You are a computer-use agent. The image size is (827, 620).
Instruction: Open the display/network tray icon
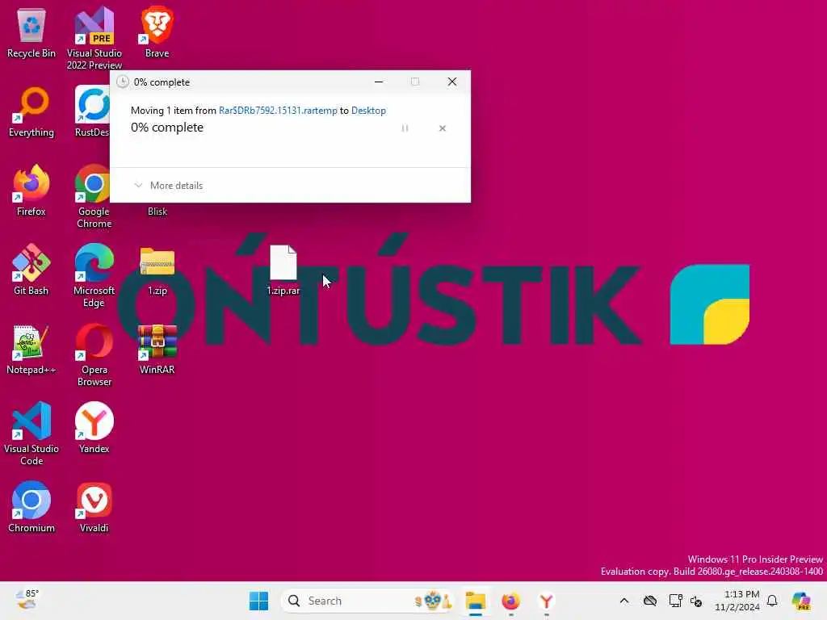coord(675,601)
